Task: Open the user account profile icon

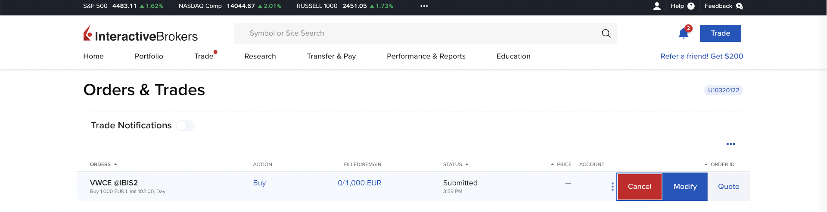Action: click(657, 6)
